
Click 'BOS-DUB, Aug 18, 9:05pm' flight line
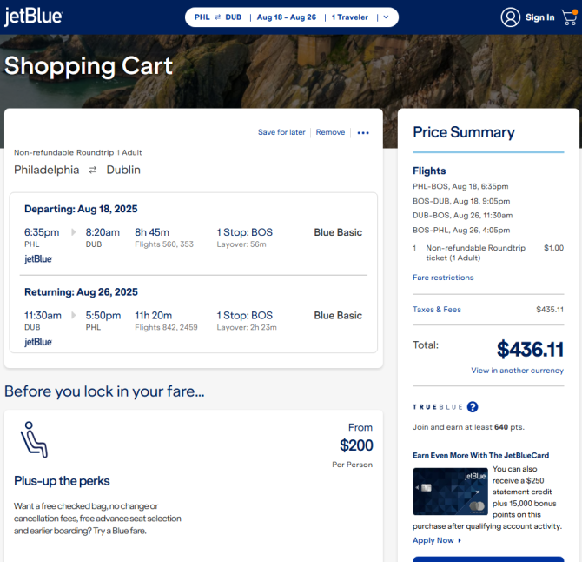coord(461,201)
